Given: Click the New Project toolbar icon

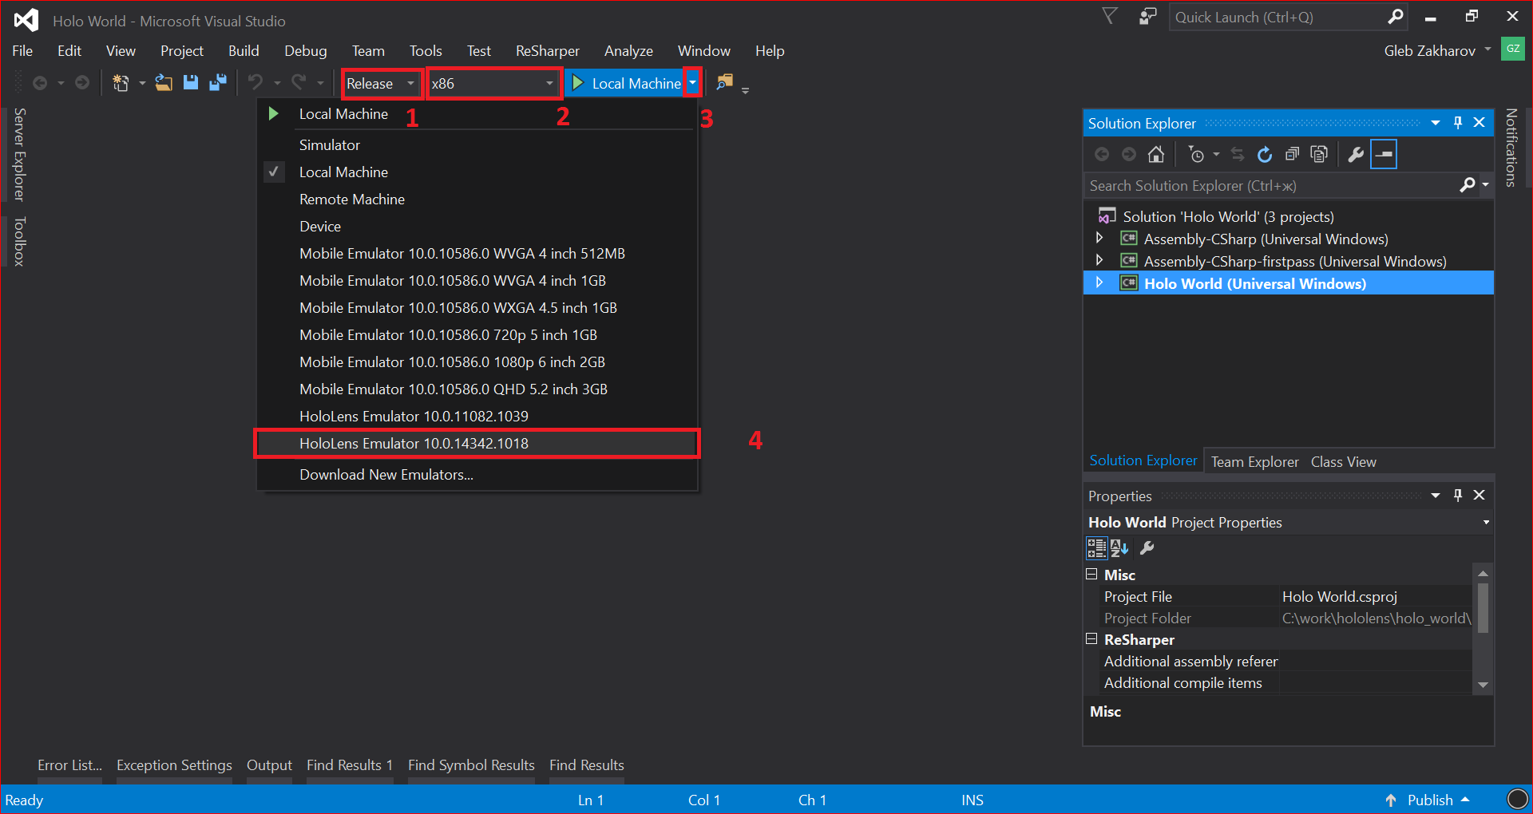Looking at the screenshot, I should tap(121, 83).
